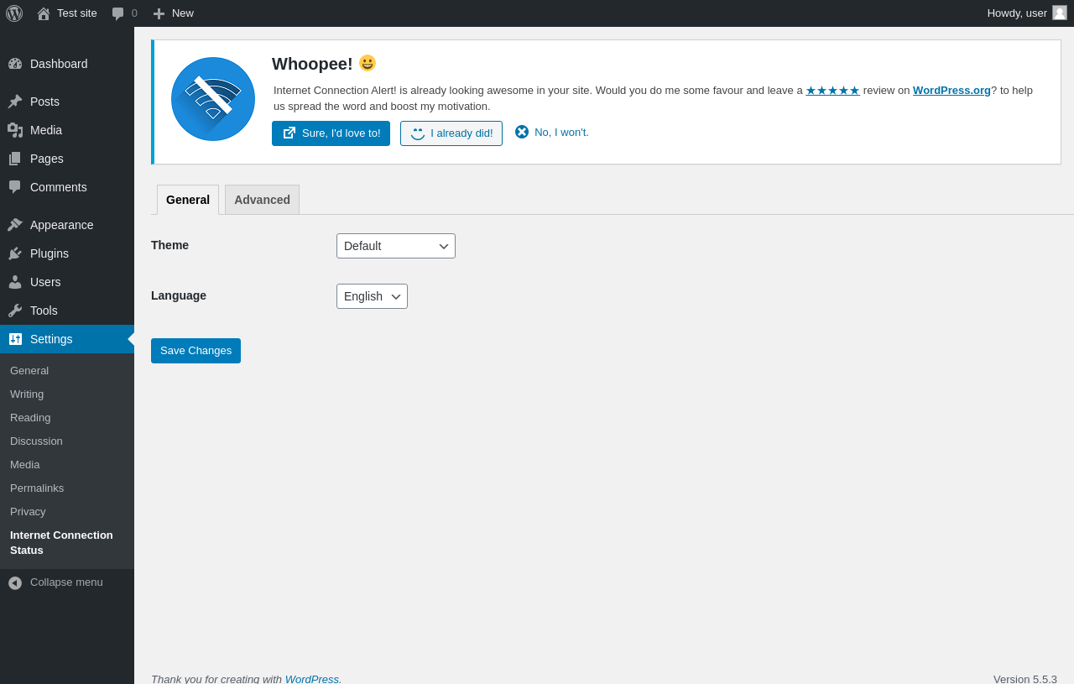This screenshot has width=1074, height=684.
Task: Open the comments bubble in admin bar
Action: 118,13
